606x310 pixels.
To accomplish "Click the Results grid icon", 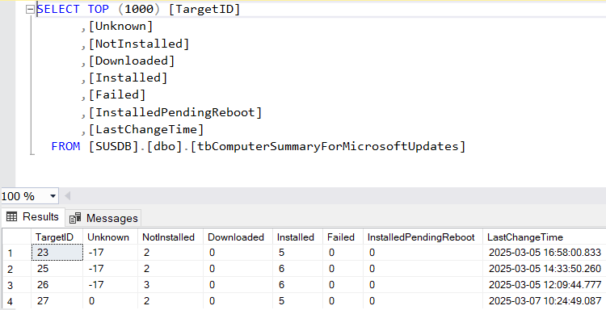I will (x=11, y=216).
